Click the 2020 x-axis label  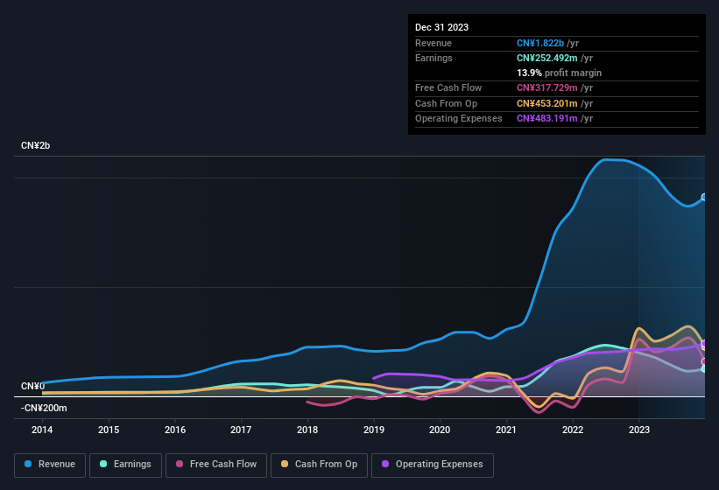point(440,430)
